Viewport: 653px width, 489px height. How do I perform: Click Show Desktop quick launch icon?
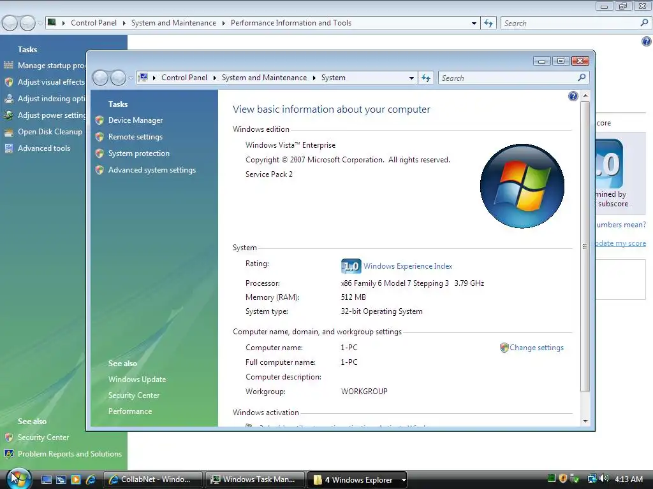tap(46, 479)
